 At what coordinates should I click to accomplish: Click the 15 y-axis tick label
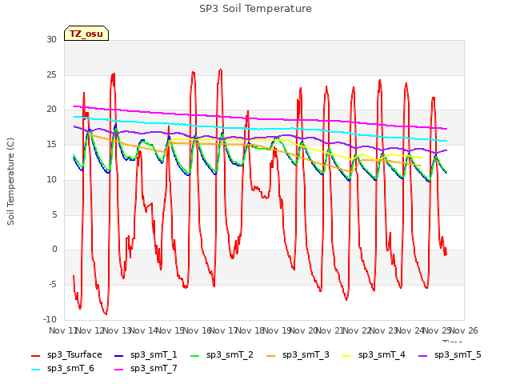tap(51, 144)
